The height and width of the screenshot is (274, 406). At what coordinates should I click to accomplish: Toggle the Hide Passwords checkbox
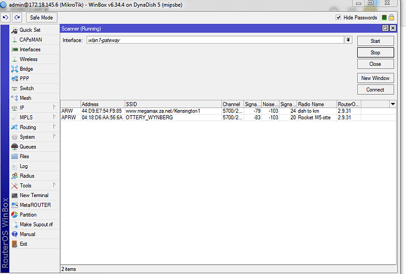[x=338, y=18]
